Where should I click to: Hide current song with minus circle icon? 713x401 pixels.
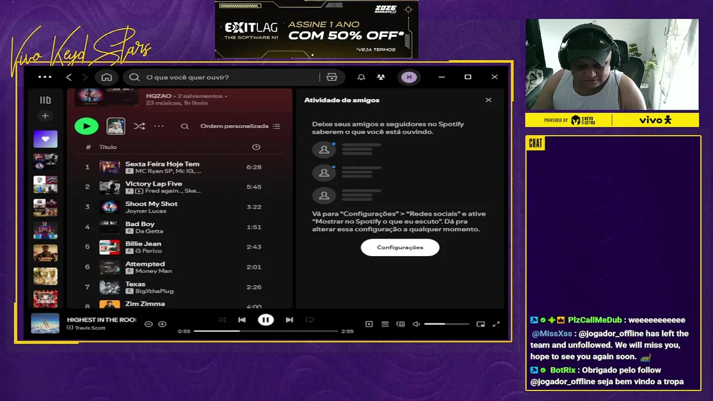tap(148, 324)
